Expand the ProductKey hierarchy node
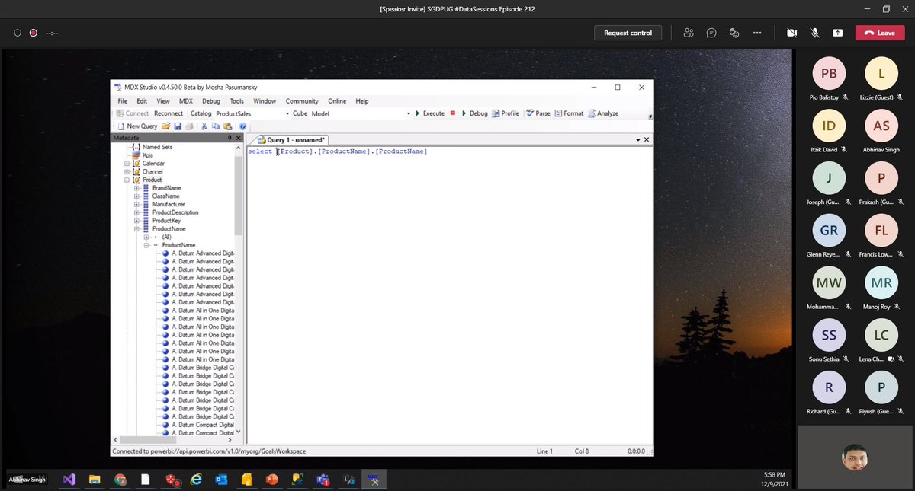 136,221
